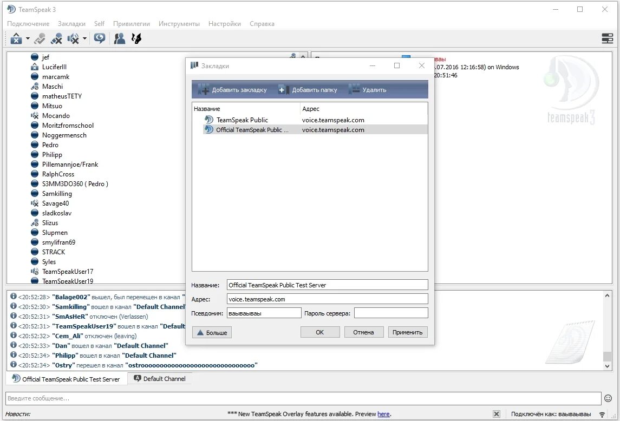Toggle mute microphone toolbar icon

56,38
